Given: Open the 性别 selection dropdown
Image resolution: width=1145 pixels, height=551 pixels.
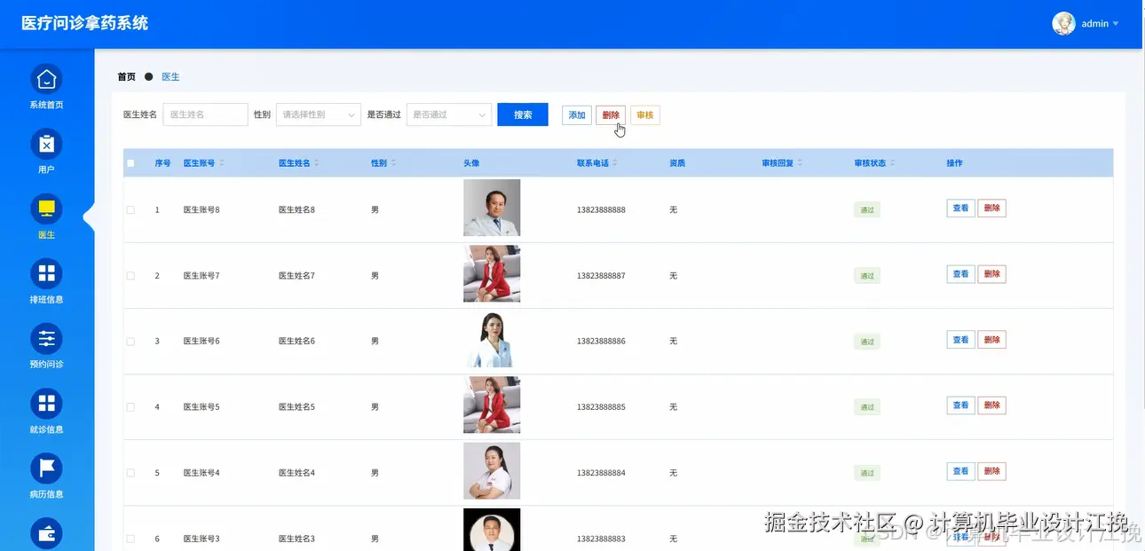Looking at the screenshot, I should tap(318, 114).
